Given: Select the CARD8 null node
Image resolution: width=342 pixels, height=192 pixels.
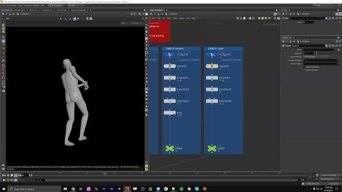Looking at the screenshot, I should pyautogui.click(x=170, y=148).
